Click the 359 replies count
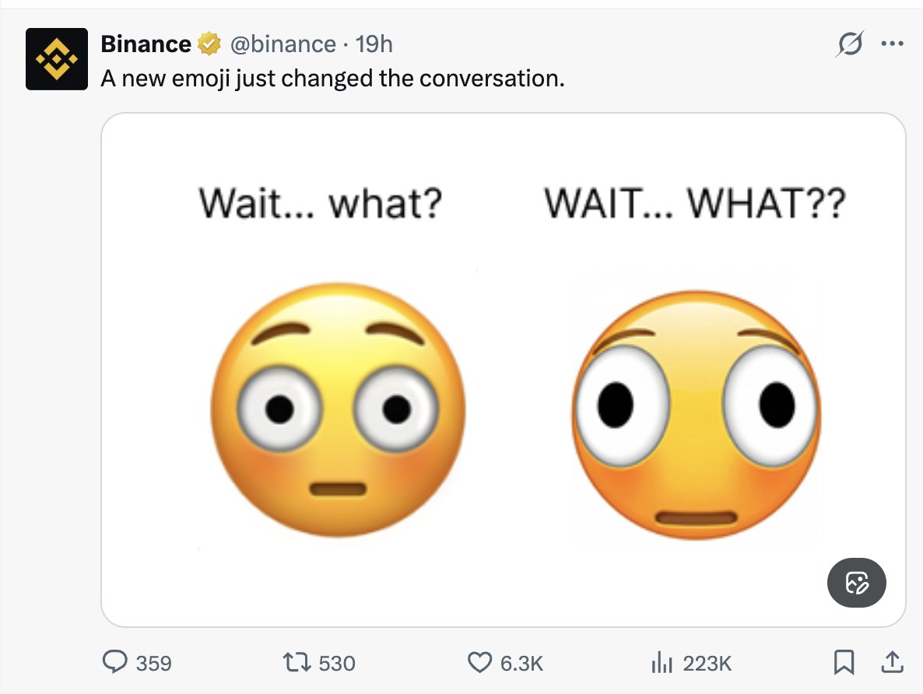 click(153, 663)
